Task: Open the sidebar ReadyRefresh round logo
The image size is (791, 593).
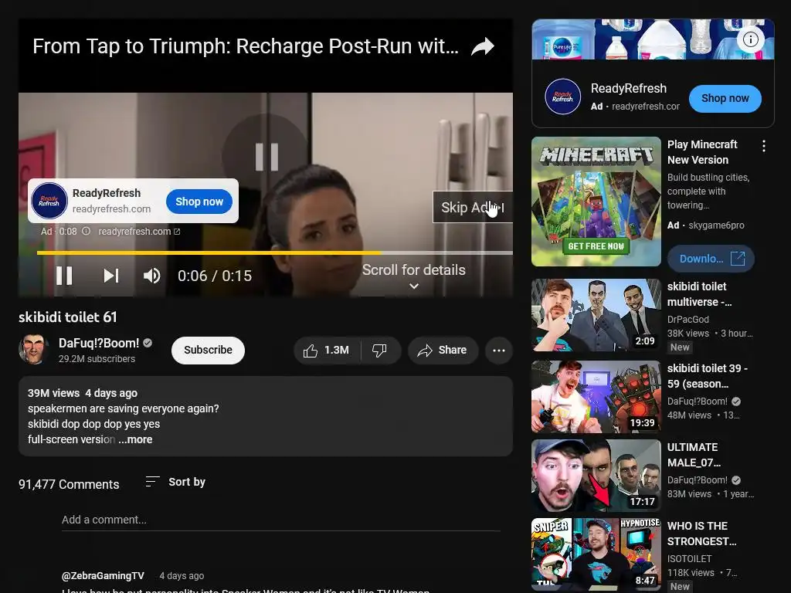Action: tap(562, 97)
